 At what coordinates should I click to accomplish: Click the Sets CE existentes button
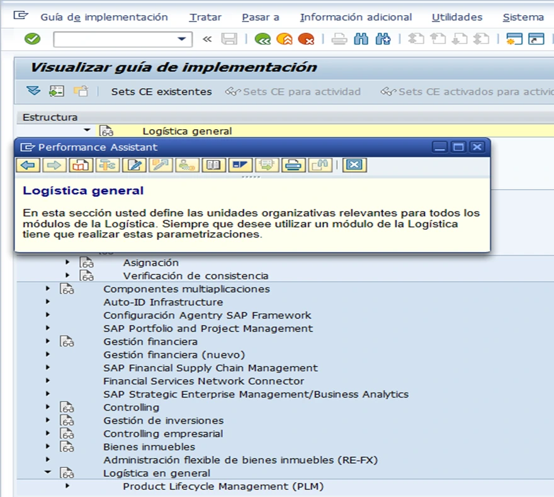[161, 91]
